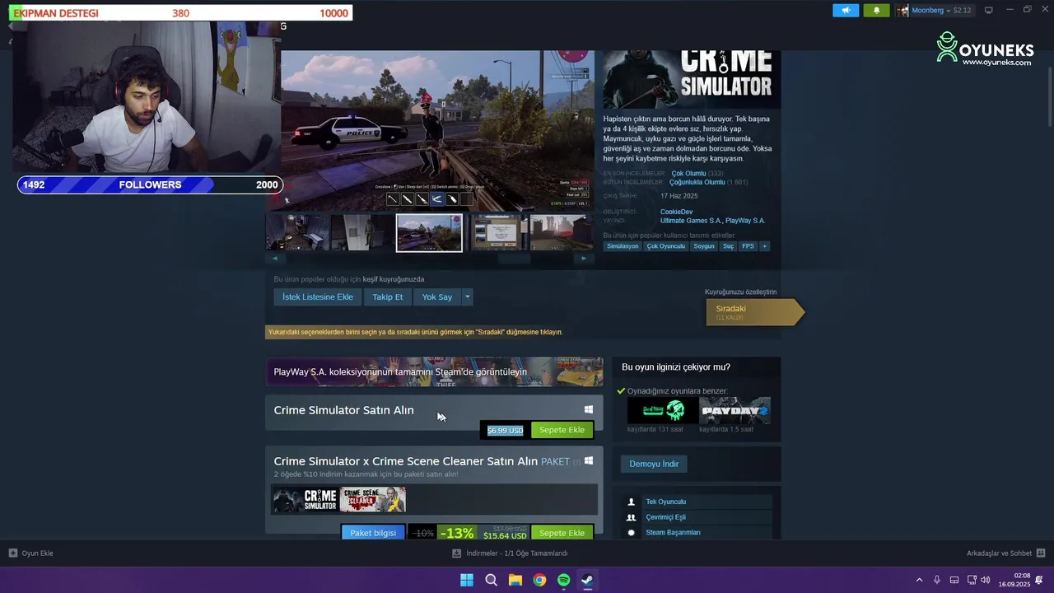Click İstek Listesine Ekle button
The height and width of the screenshot is (593, 1054).
[x=318, y=297]
